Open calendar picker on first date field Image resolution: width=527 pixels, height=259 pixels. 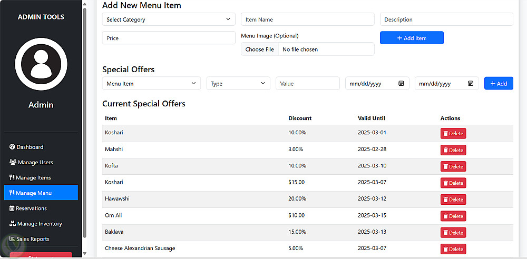(x=401, y=84)
